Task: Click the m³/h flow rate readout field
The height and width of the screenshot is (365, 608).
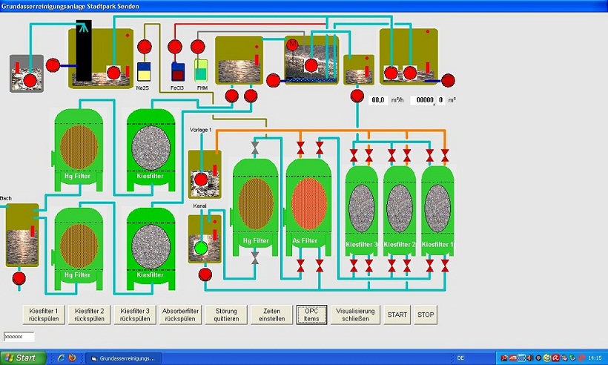Action: (x=378, y=99)
